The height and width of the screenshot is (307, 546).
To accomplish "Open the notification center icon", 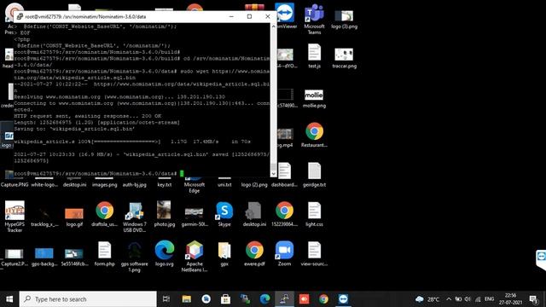I will tap(533, 299).
